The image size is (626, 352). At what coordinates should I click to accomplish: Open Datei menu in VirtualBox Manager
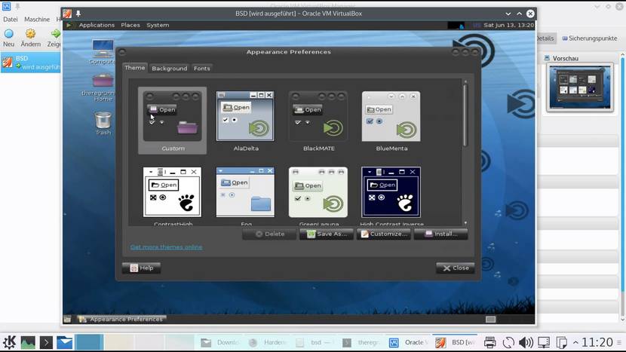11,19
